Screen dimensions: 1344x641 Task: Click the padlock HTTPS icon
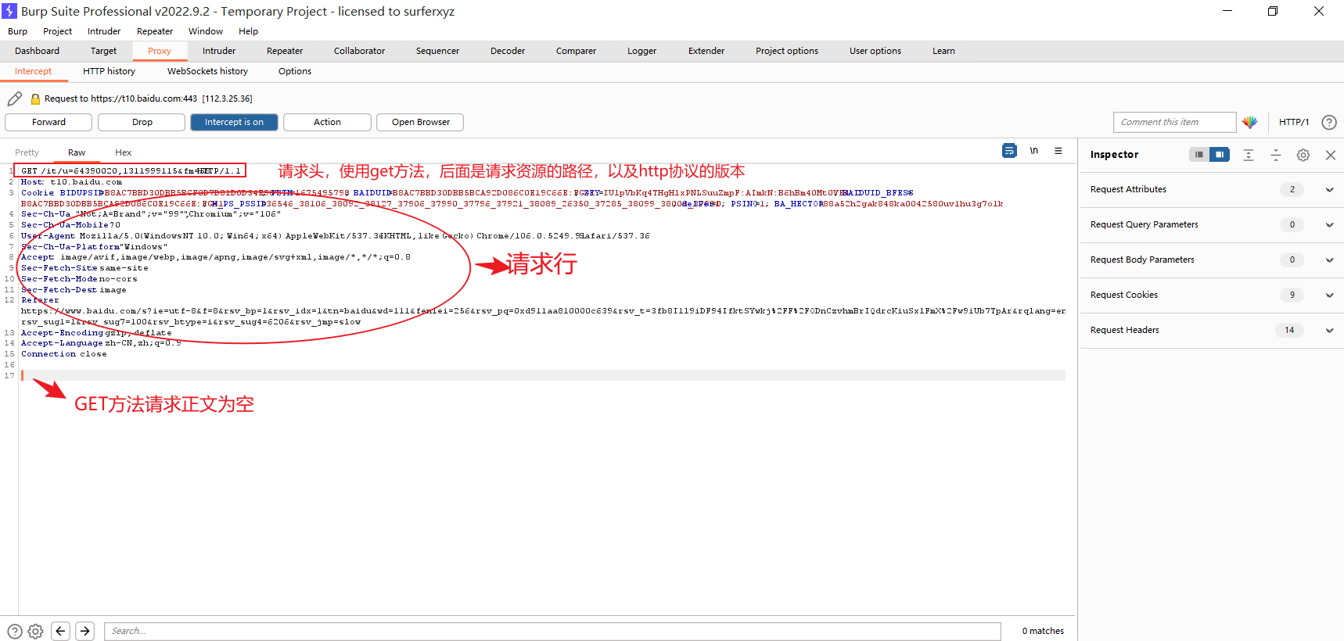tap(35, 99)
